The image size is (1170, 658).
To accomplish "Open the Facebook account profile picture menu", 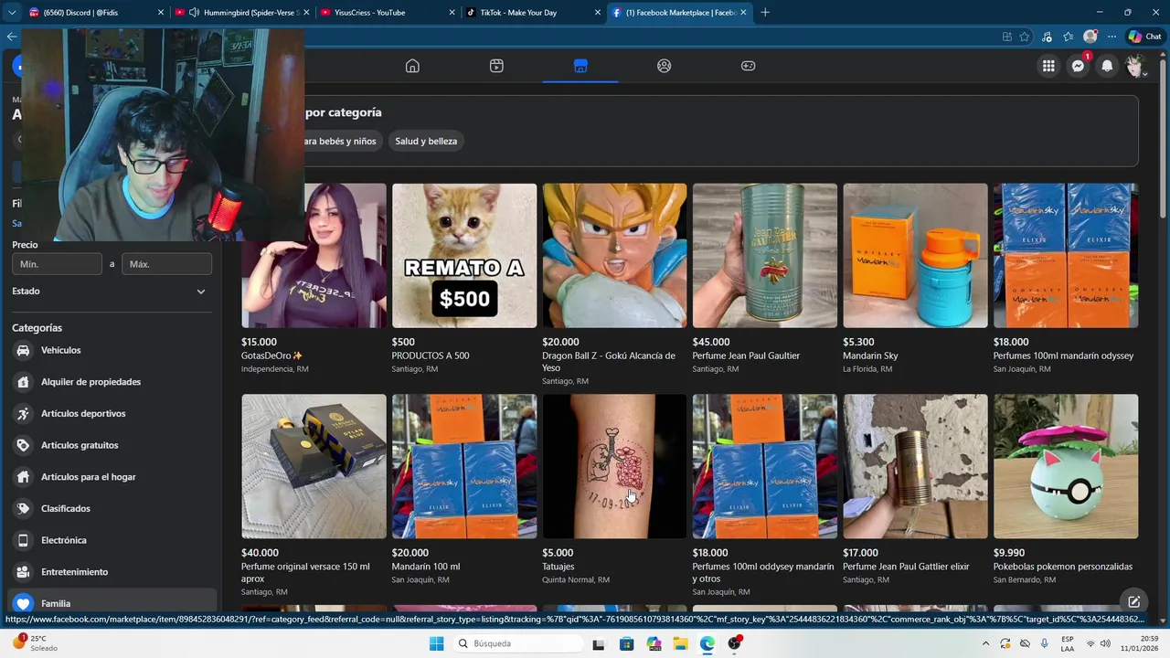I will [x=1136, y=66].
